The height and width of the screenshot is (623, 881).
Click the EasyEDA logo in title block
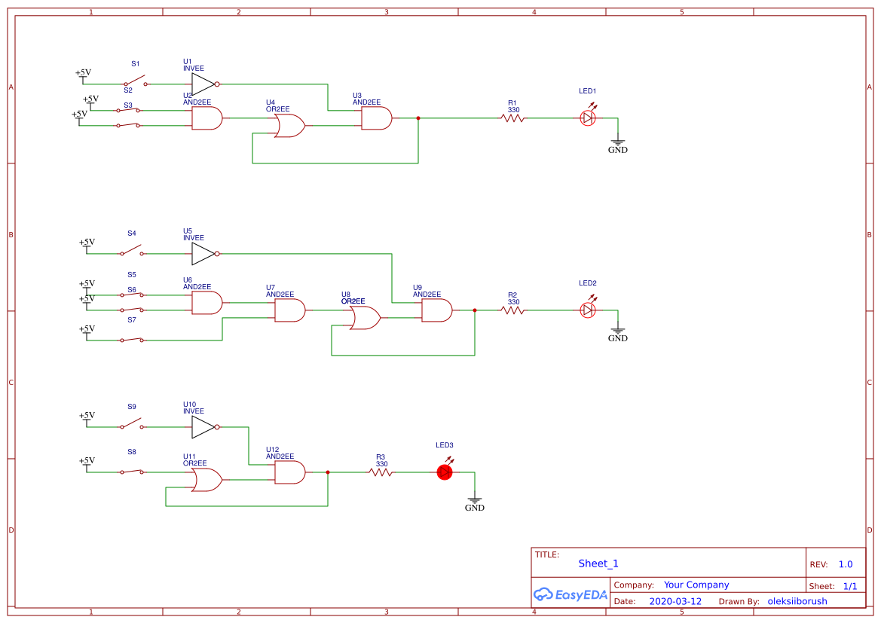(571, 594)
